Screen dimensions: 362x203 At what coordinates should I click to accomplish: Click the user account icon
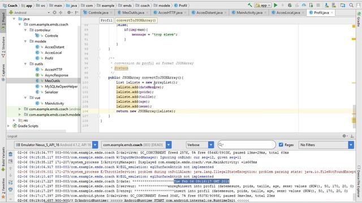[358, 5]
